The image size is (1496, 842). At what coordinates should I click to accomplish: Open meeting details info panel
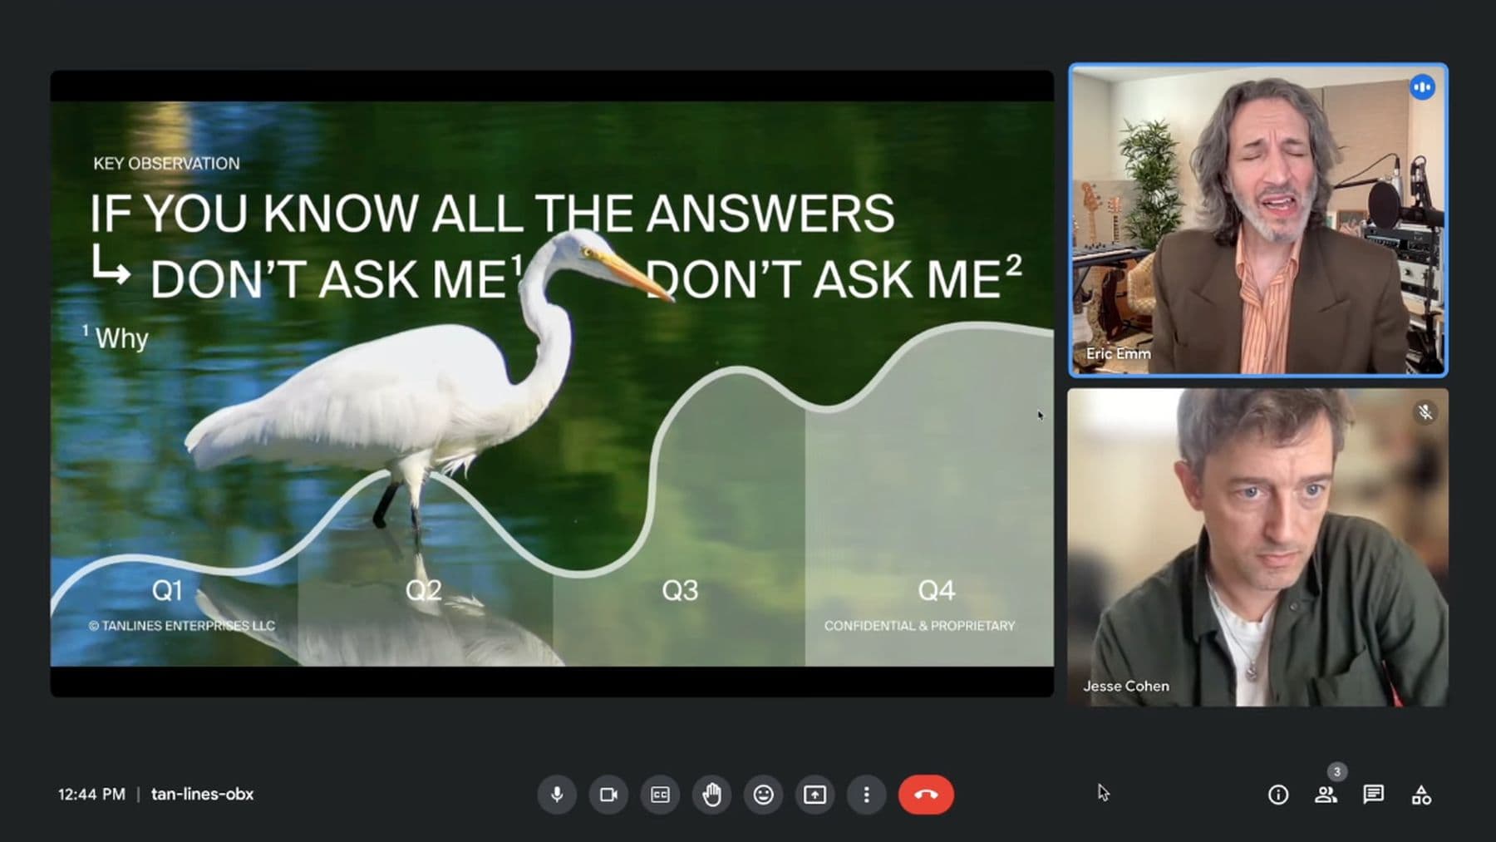[1277, 795]
